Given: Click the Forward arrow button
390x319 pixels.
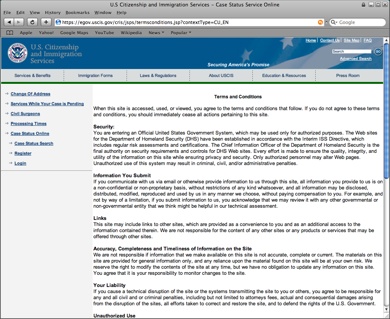Looking at the screenshot, I should 19,22.
